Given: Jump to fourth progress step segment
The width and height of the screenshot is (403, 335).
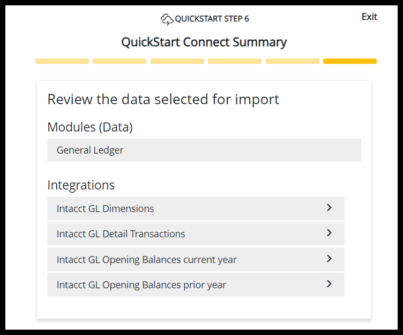Looking at the screenshot, I should point(235,61).
